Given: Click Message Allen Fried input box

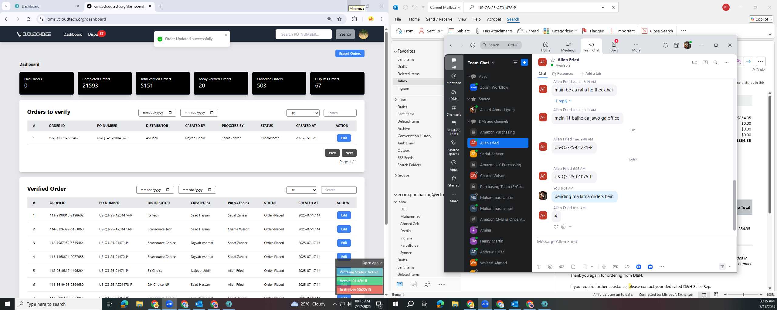Looking at the screenshot, I should [x=634, y=242].
